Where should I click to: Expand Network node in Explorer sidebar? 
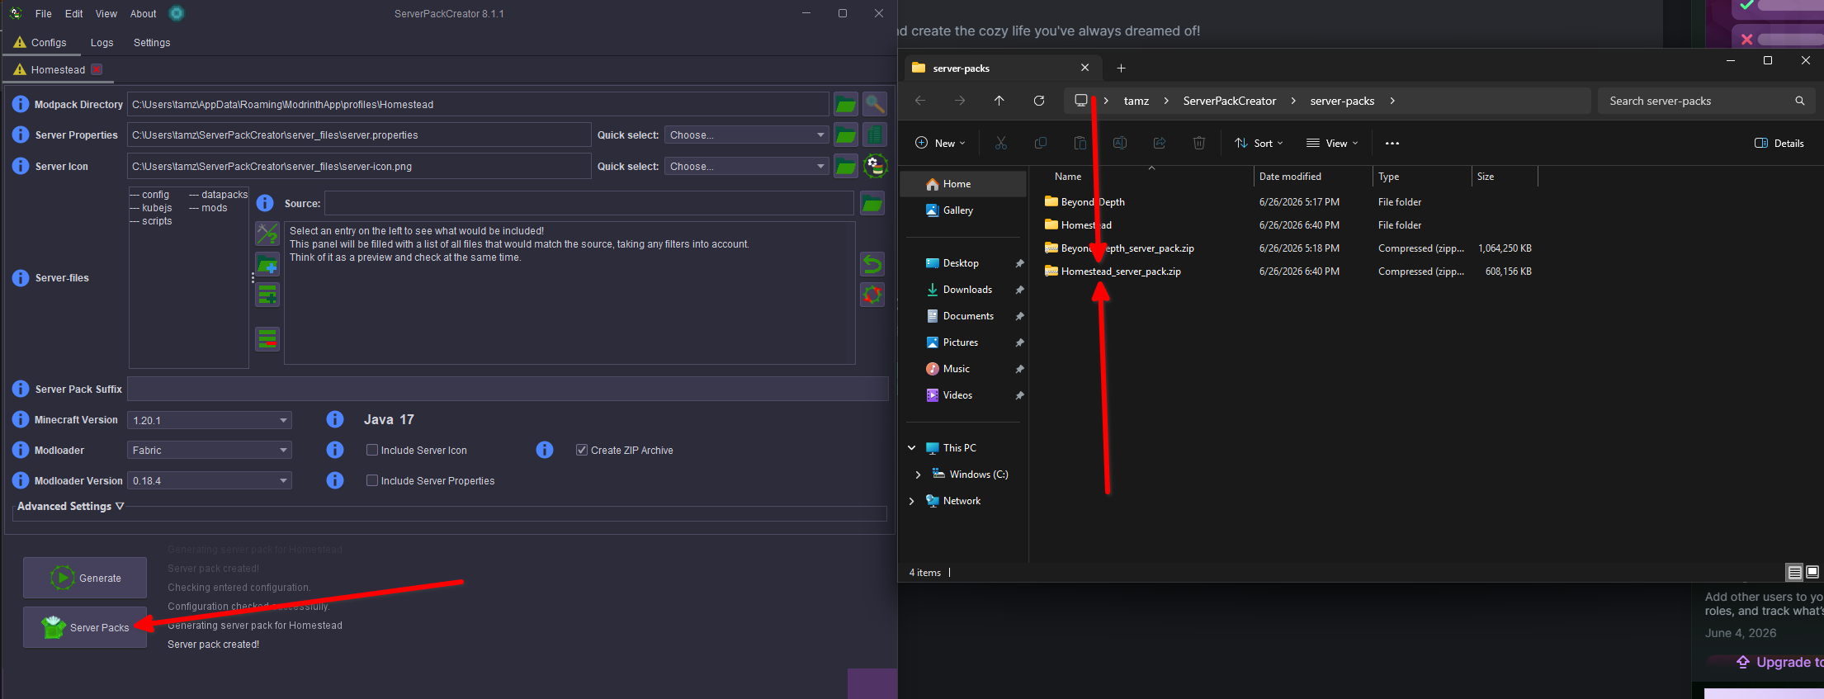[x=911, y=501]
